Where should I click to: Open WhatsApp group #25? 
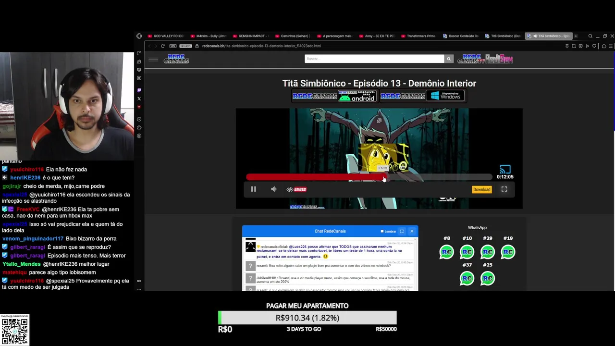pos(488,278)
